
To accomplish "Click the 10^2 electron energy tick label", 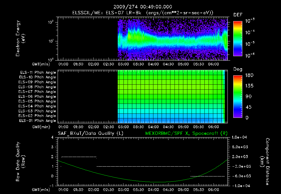I will tap(51, 22).
